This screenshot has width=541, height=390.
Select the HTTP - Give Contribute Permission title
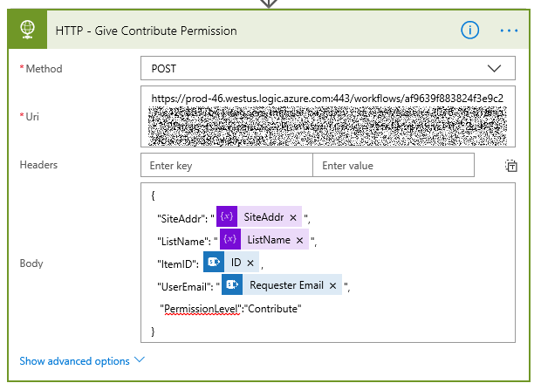[x=147, y=31]
